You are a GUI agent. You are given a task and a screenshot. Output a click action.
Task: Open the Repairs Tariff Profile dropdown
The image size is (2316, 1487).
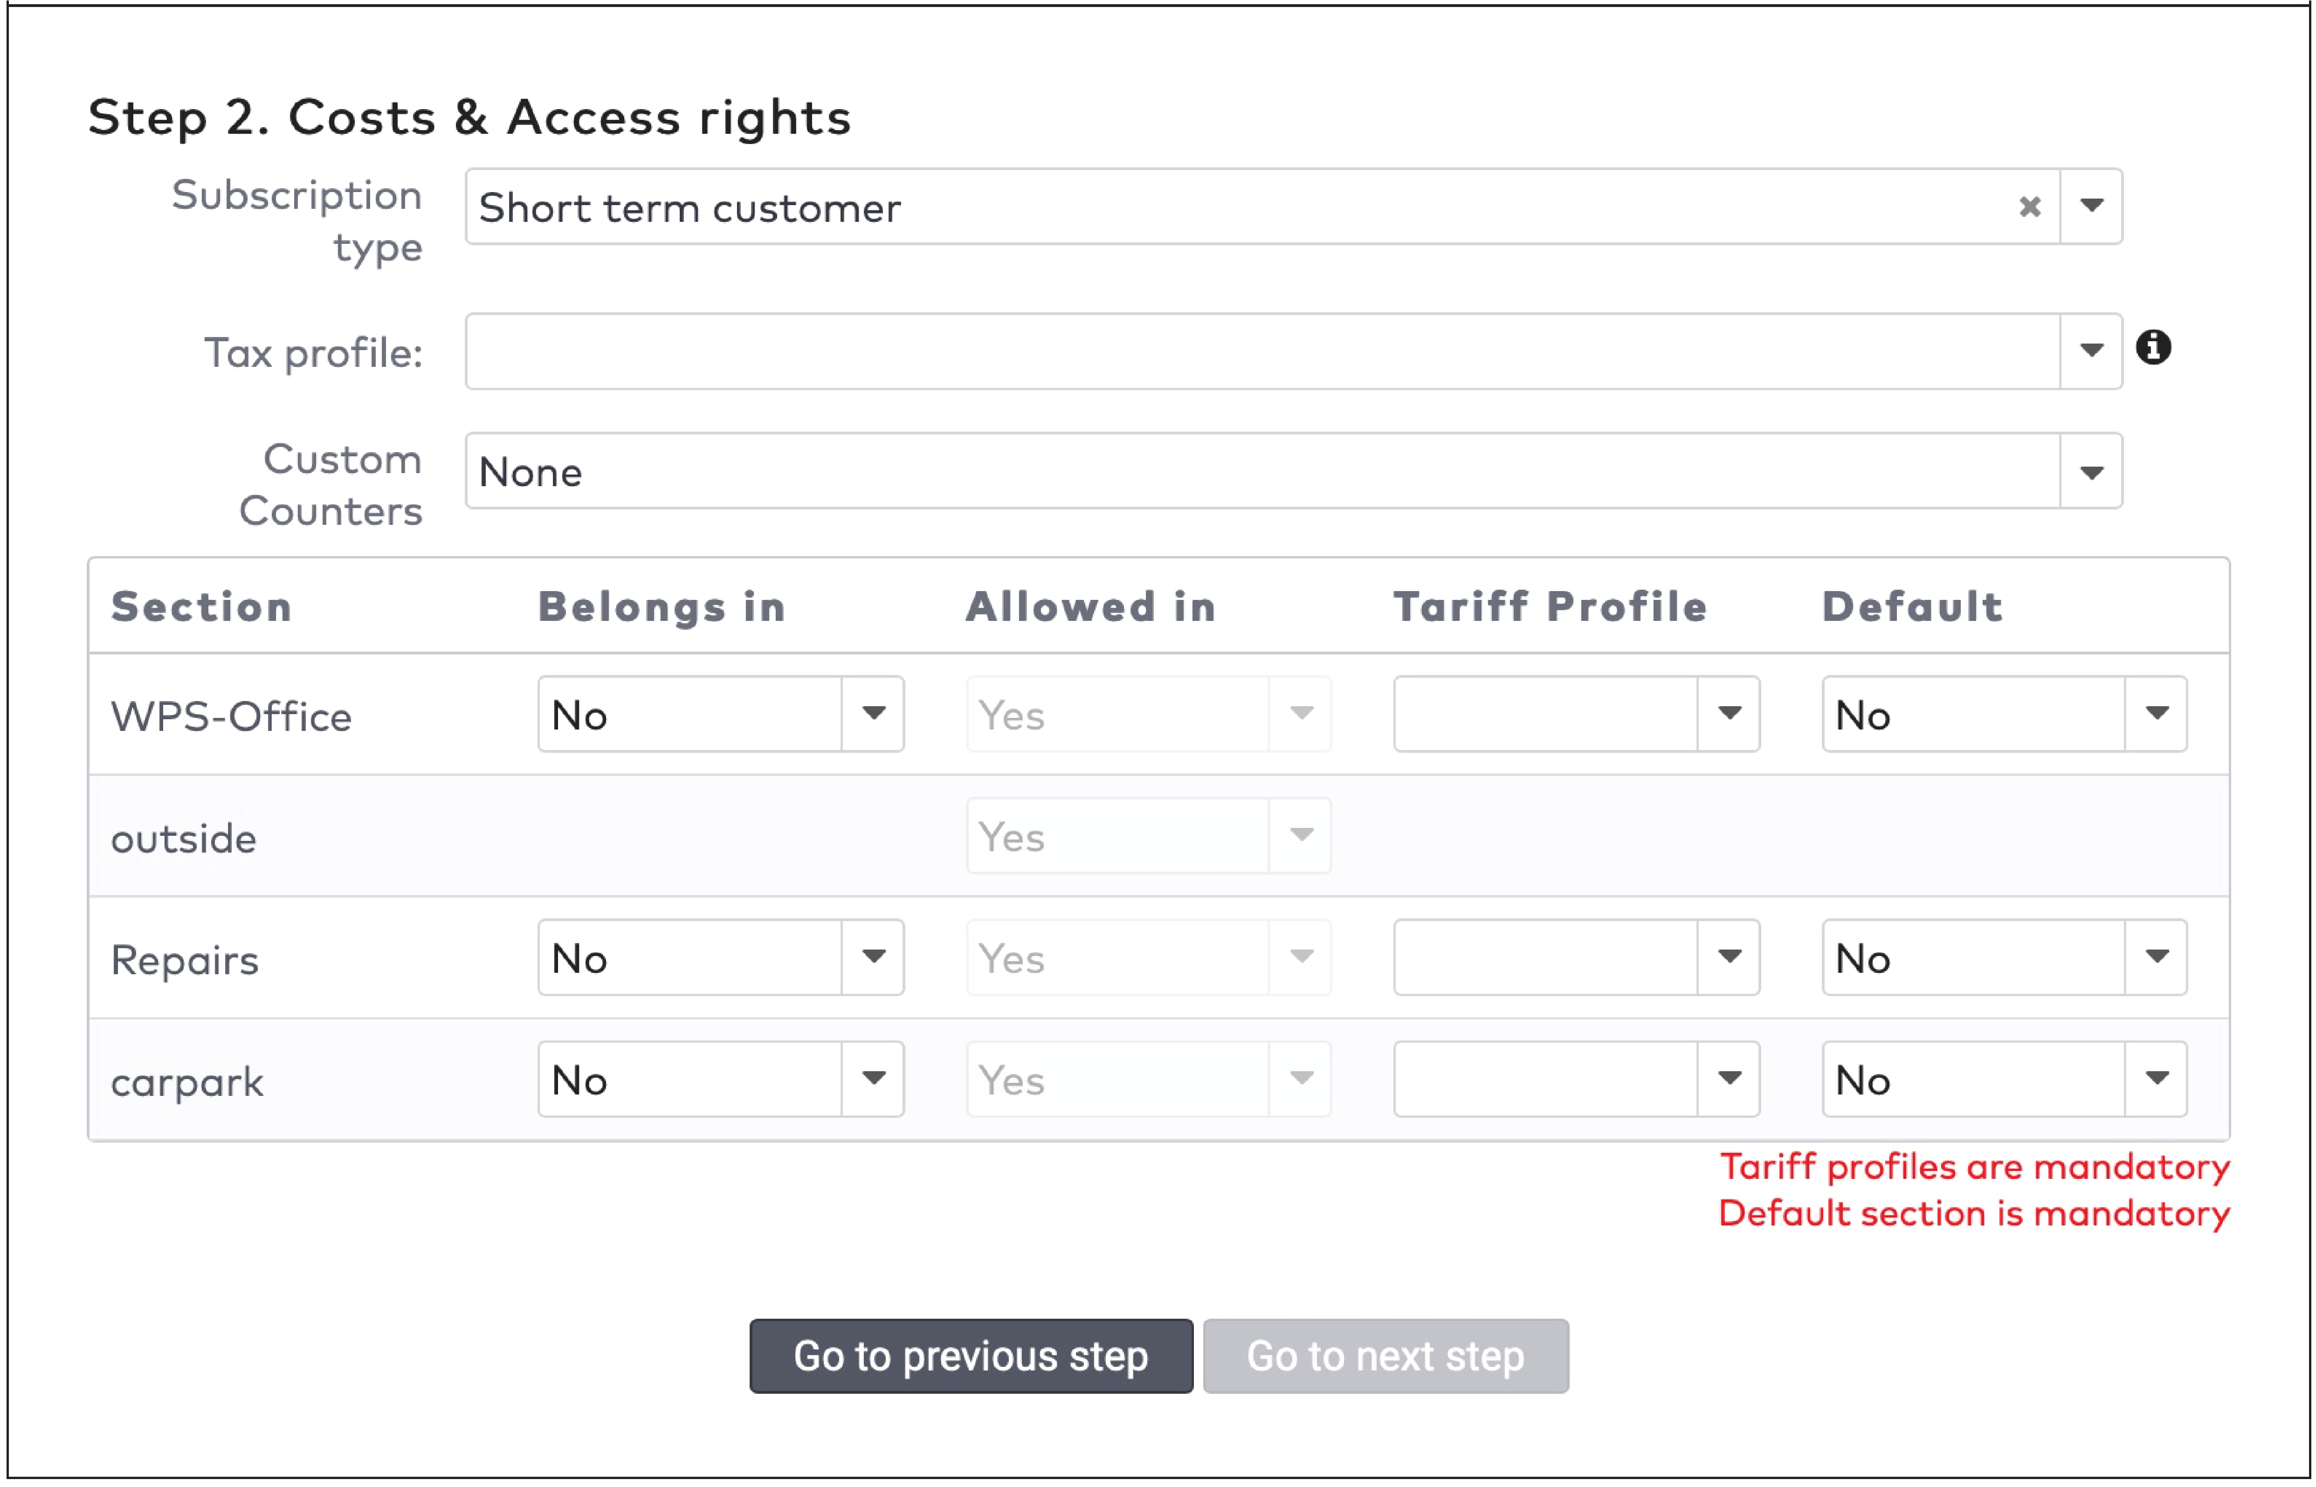1576,958
